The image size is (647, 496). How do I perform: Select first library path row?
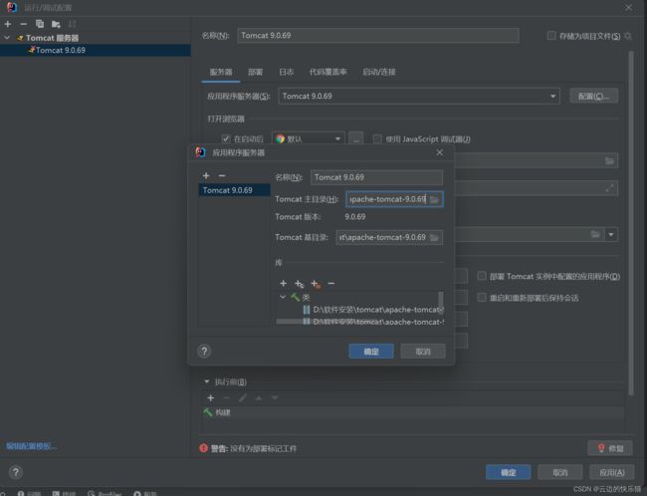373,310
